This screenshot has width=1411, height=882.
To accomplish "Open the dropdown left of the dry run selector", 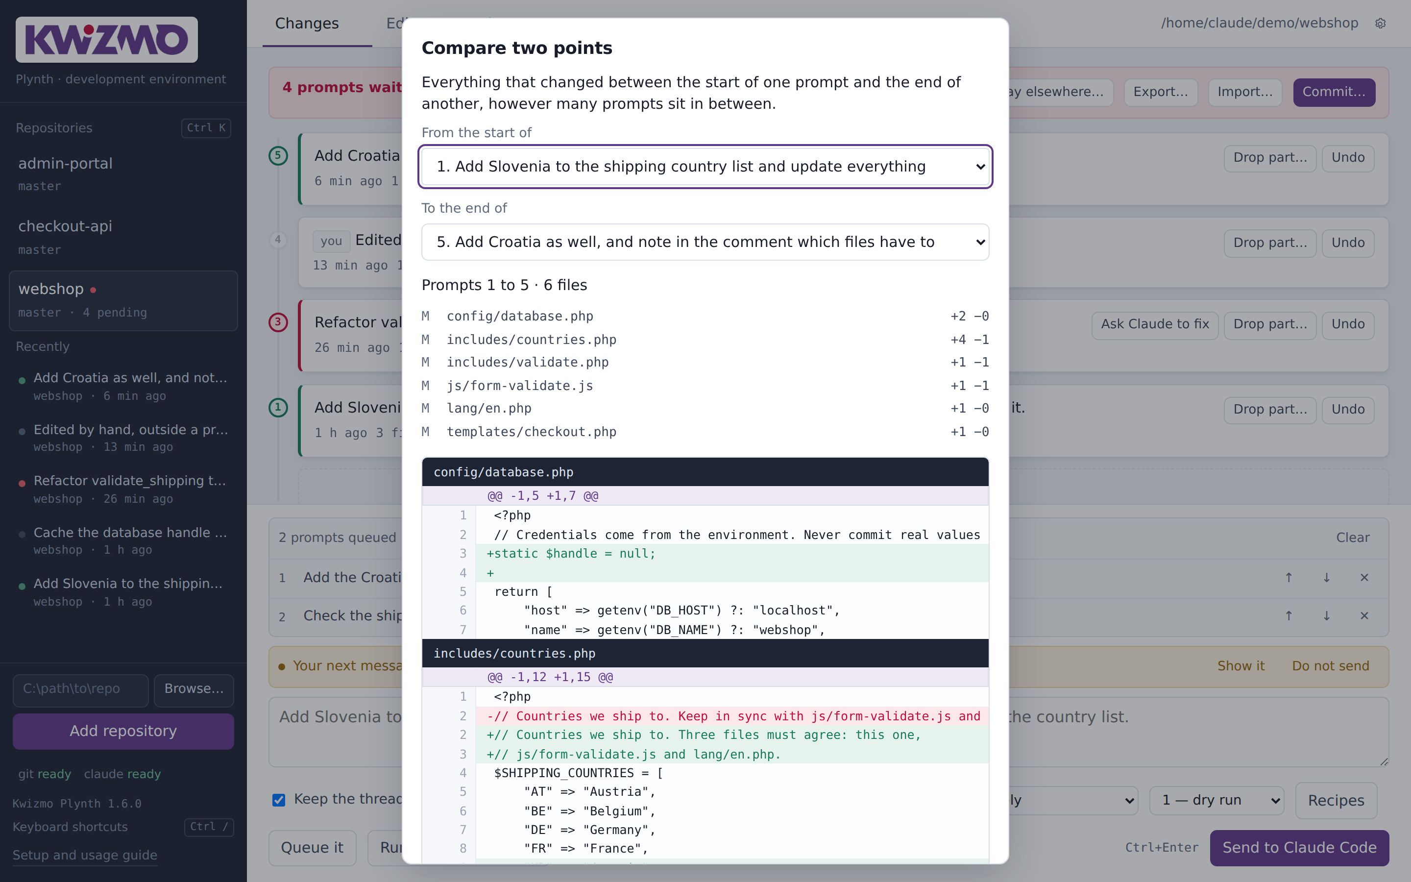I will 1073,800.
